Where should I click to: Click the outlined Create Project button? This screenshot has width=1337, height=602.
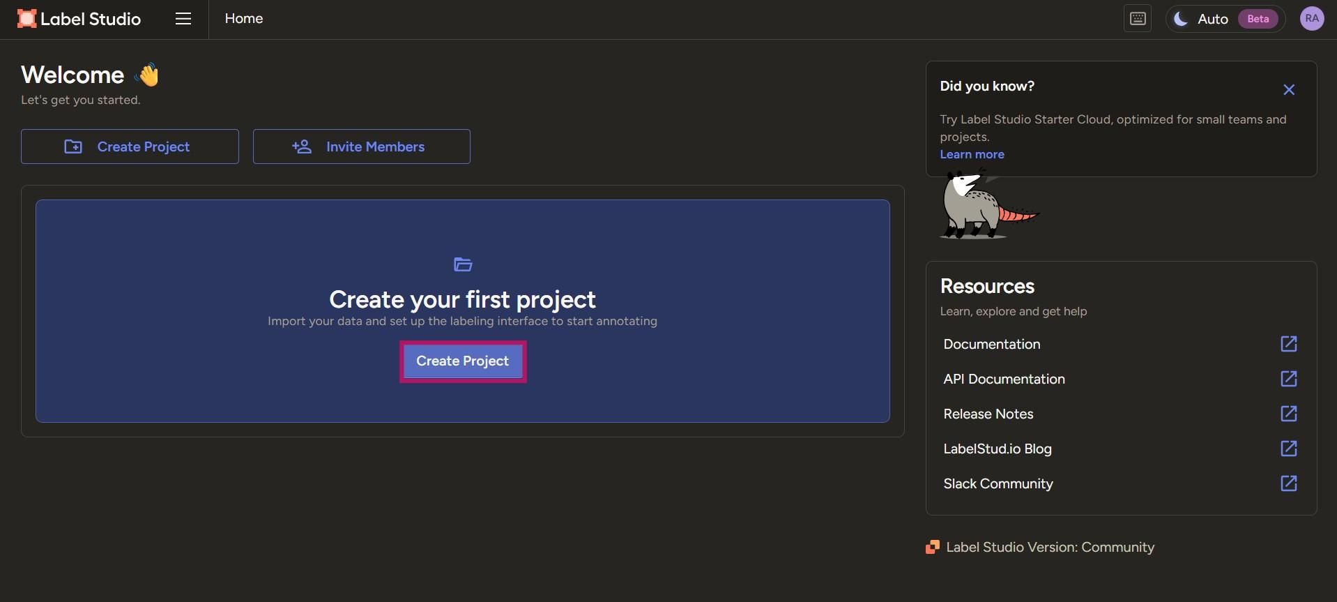pyautogui.click(x=130, y=146)
